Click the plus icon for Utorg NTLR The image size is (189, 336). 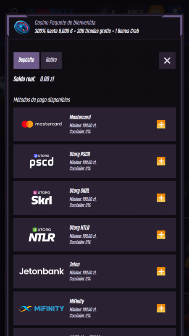tap(161, 235)
